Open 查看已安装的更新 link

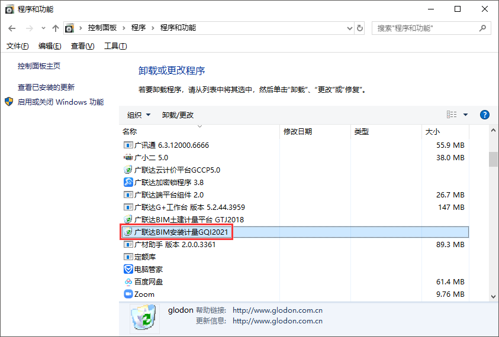[x=46, y=87]
